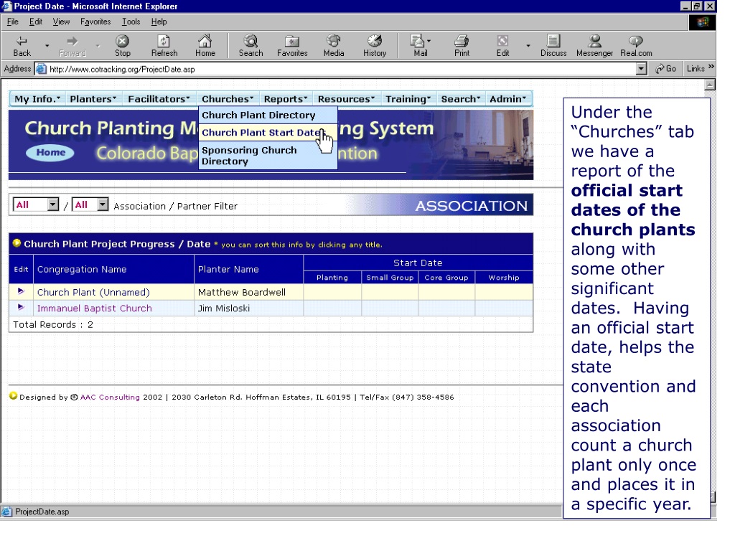Open the Help menu

[x=159, y=22]
